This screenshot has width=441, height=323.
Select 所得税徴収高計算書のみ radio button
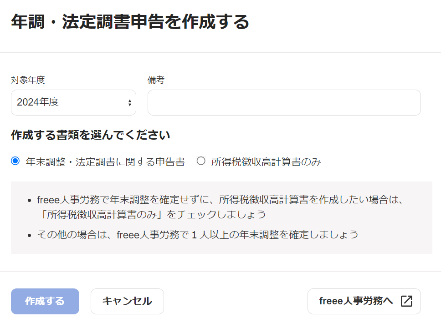[201, 161]
